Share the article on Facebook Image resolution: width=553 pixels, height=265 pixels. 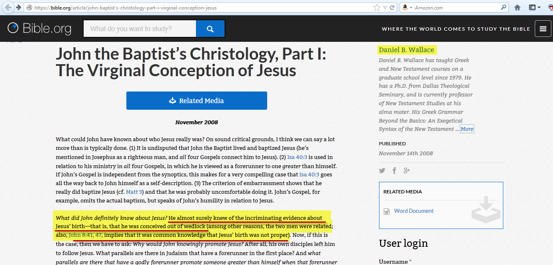tap(394, 171)
